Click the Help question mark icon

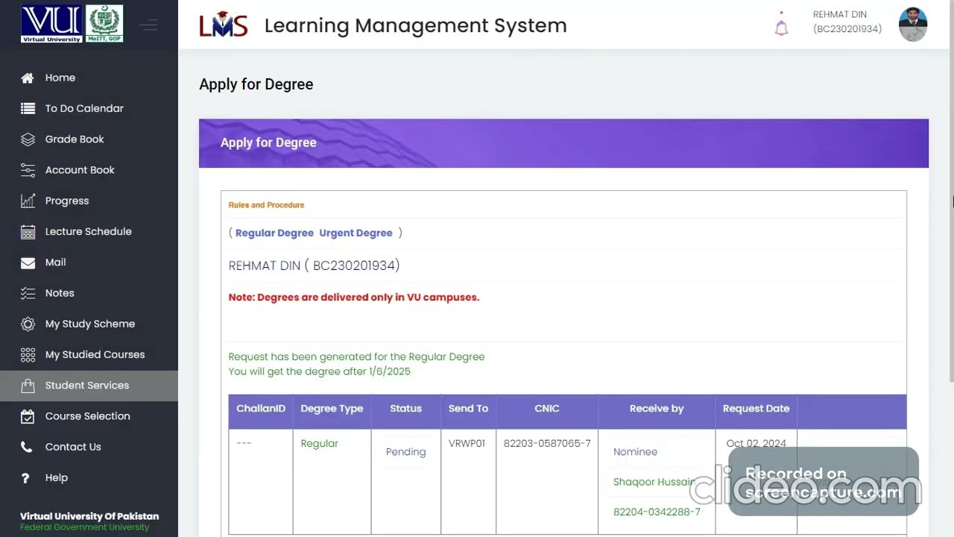(25, 478)
